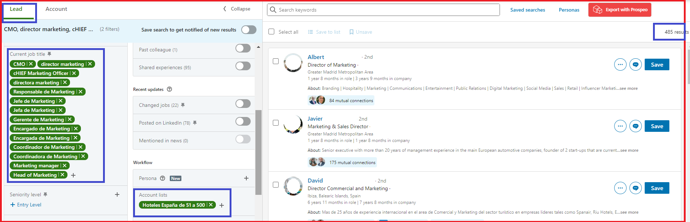View Albert's 84 mutual connections
Screen dimensions: 690x222
coord(341,100)
